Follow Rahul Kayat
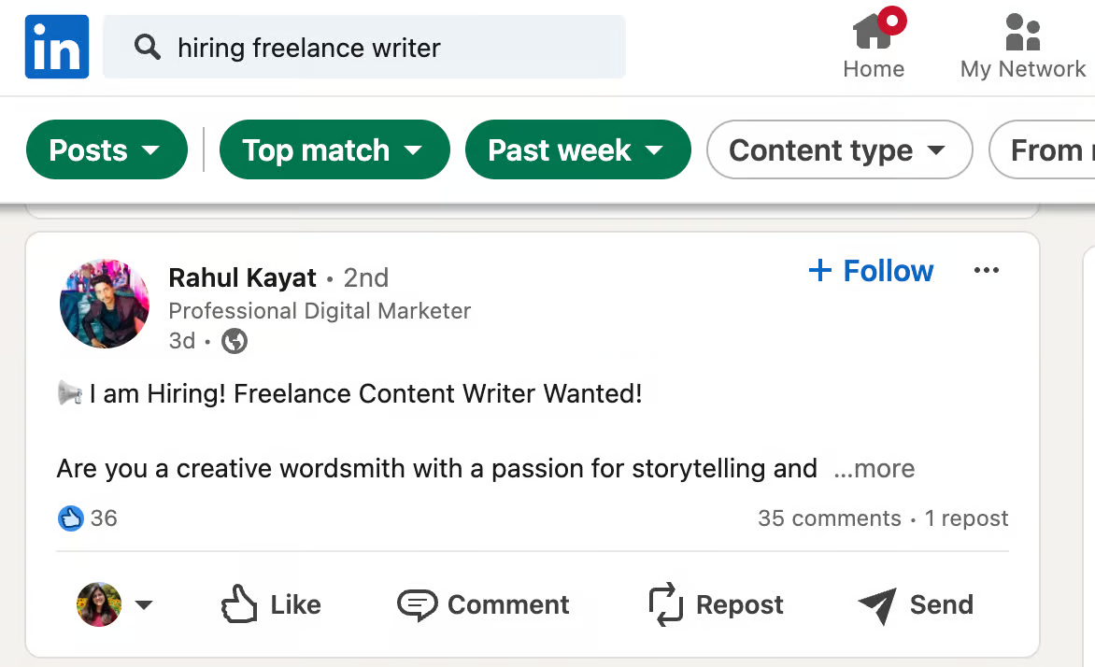The image size is (1095, 667). click(x=870, y=271)
